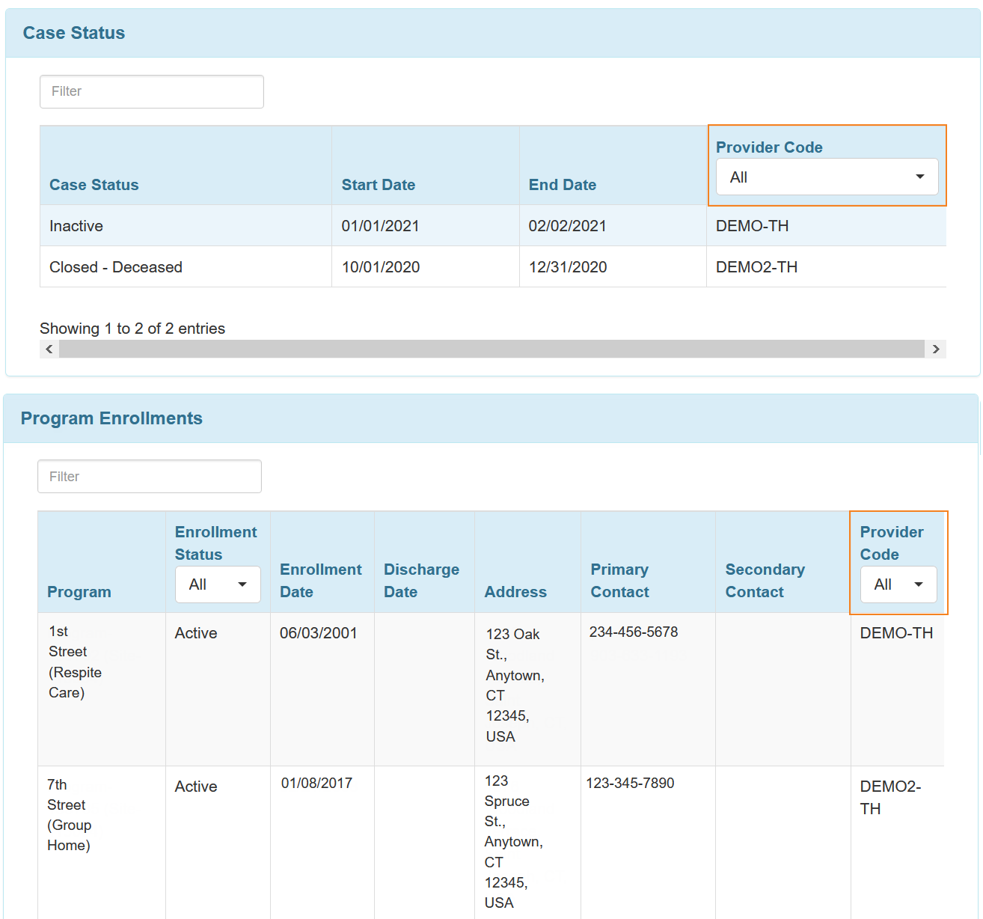983x919 pixels.
Task: Click the left arrow of the horizontal scrollbar
Action: coord(49,349)
